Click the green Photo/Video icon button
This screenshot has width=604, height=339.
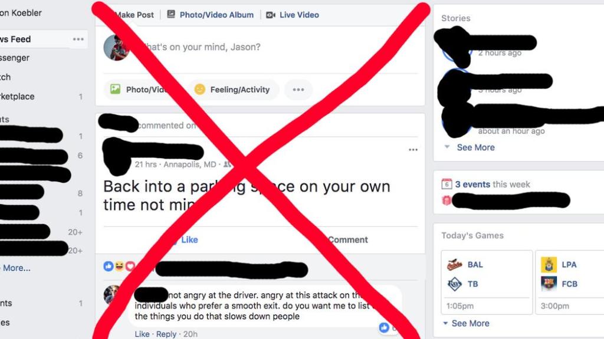[x=116, y=90]
